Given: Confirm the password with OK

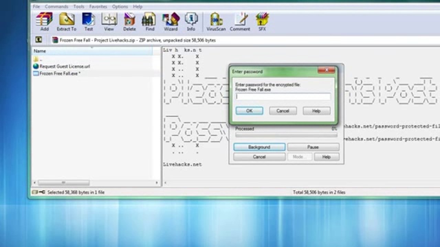Looking at the screenshot, I should pos(250,111).
